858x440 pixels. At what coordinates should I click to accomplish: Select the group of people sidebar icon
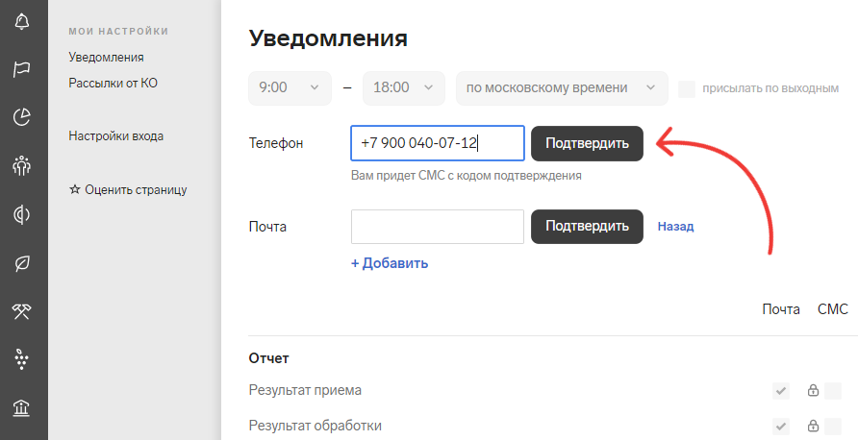pyautogui.click(x=21, y=165)
